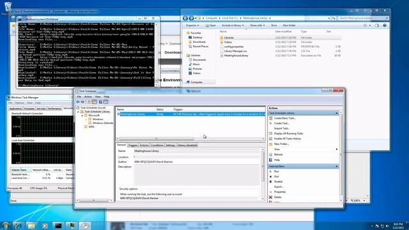
Task: Open Libraries folder in Explorer file list
Action: (x=229, y=38)
